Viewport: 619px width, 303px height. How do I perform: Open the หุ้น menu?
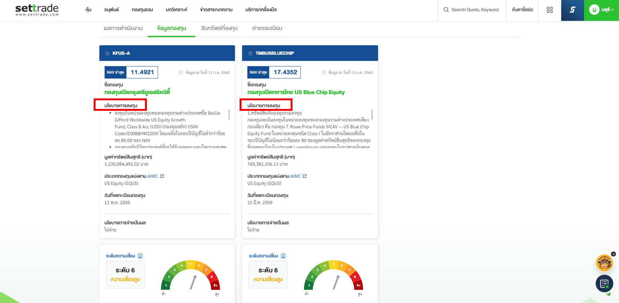tap(88, 10)
